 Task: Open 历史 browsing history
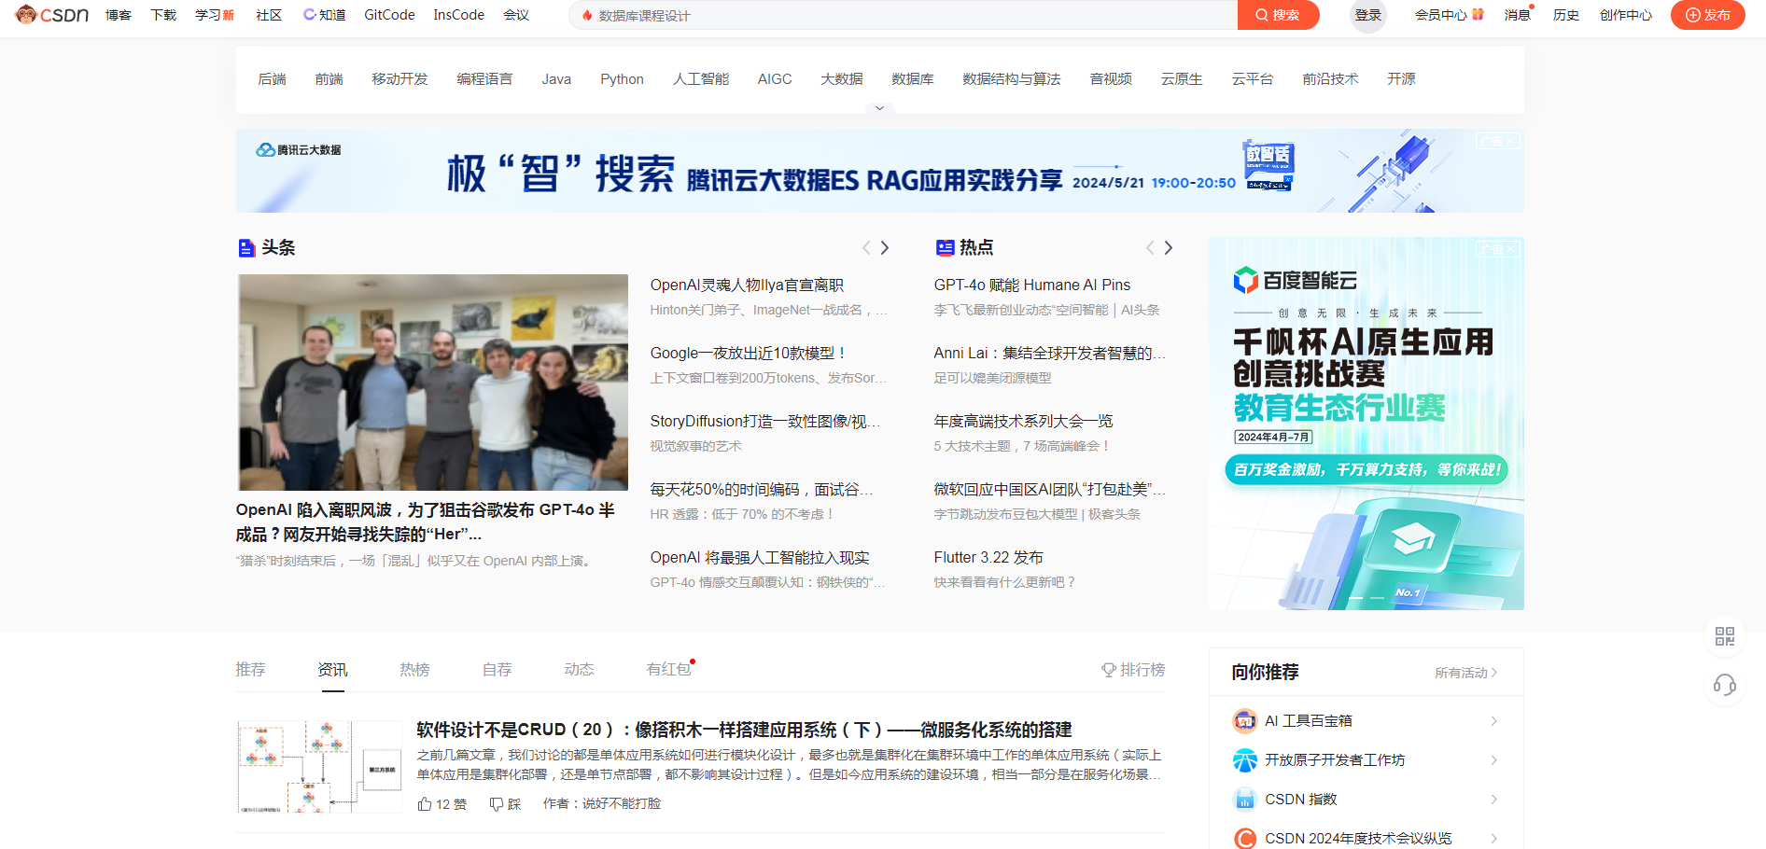coord(1566,15)
